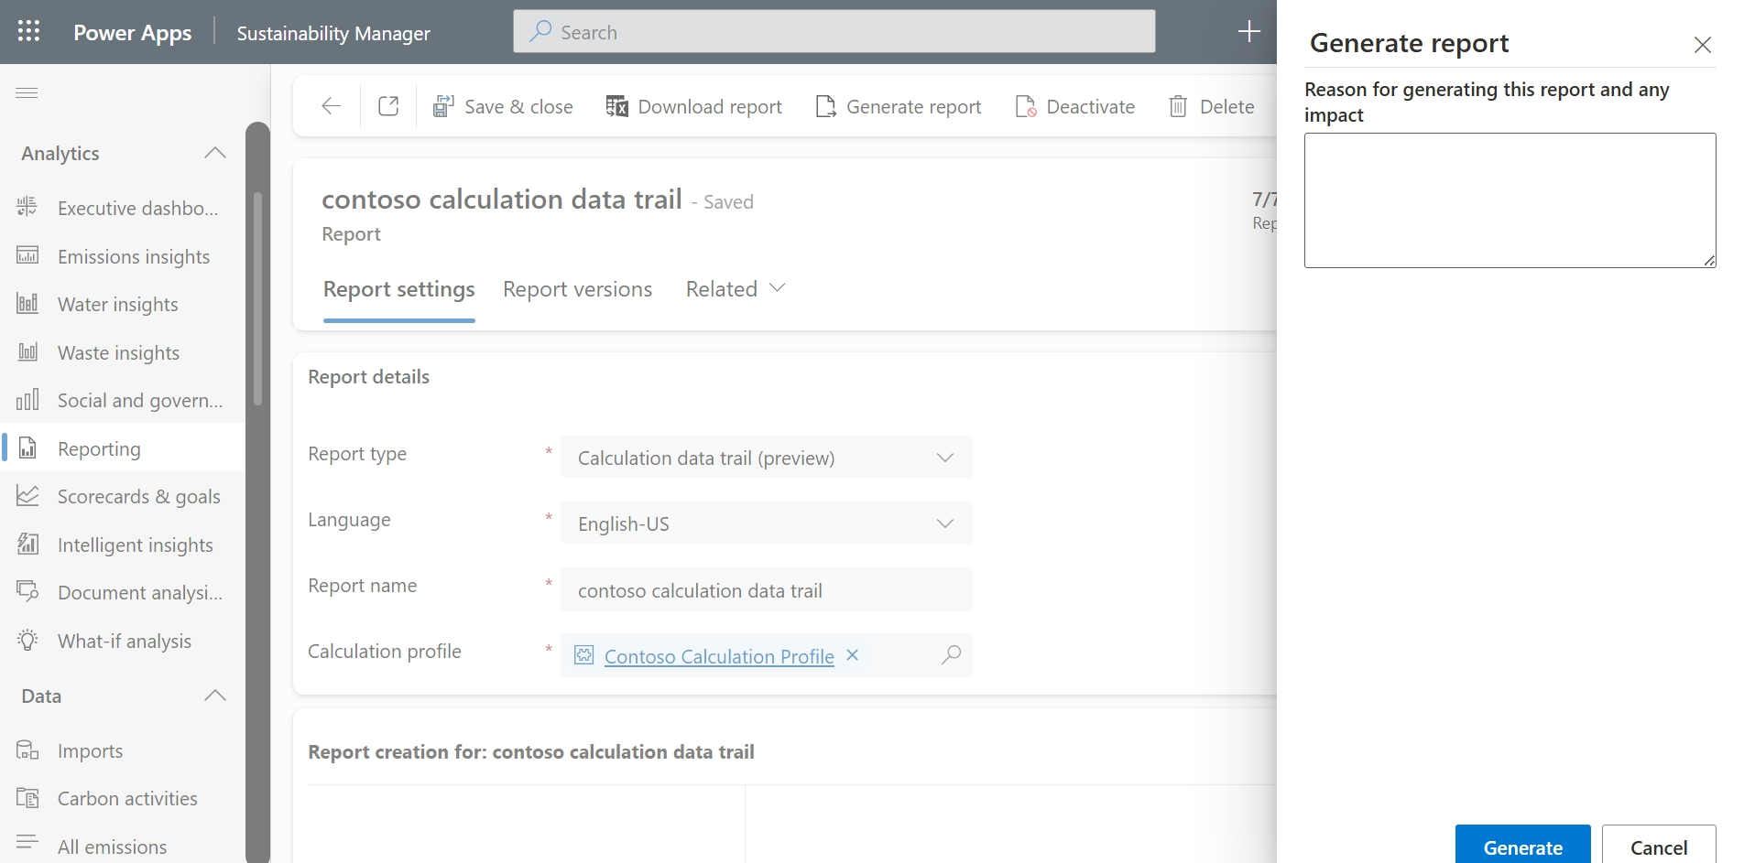Click the Emissions insights icon

(27, 255)
